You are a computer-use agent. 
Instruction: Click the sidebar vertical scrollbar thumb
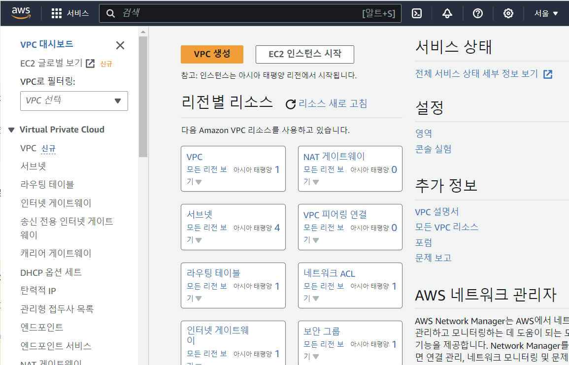(x=143, y=96)
